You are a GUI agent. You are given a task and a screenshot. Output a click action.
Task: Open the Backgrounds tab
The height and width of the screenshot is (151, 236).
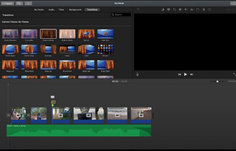(x=75, y=9)
